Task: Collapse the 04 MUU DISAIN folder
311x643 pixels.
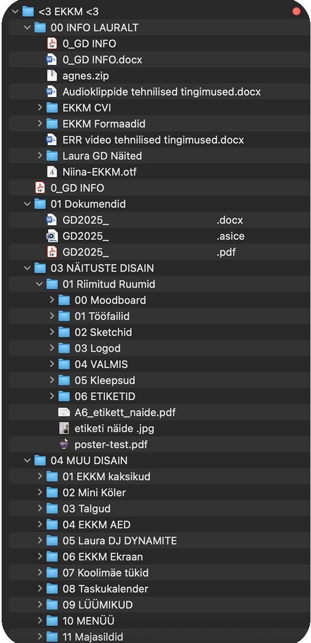Action: click(28, 460)
